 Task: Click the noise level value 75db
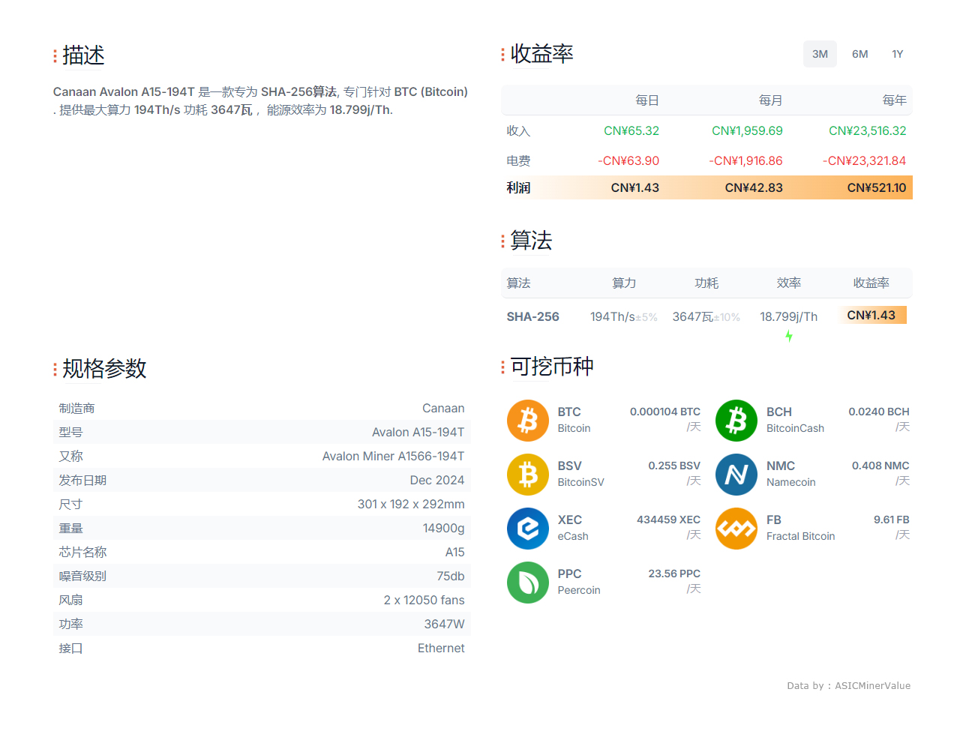tap(451, 576)
